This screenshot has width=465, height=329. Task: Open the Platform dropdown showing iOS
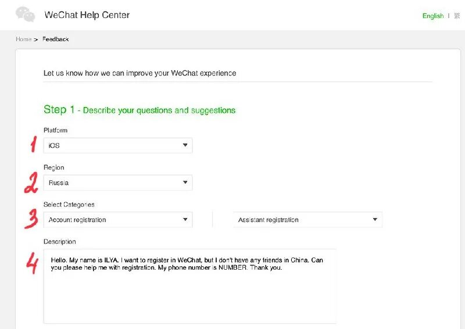pos(118,145)
